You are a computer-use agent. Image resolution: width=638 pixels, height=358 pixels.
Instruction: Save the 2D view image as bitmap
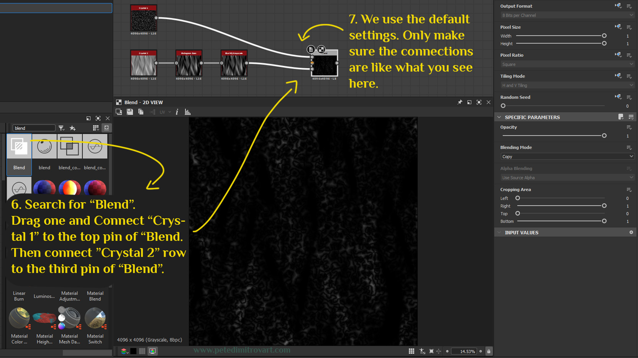coord(130,112)
